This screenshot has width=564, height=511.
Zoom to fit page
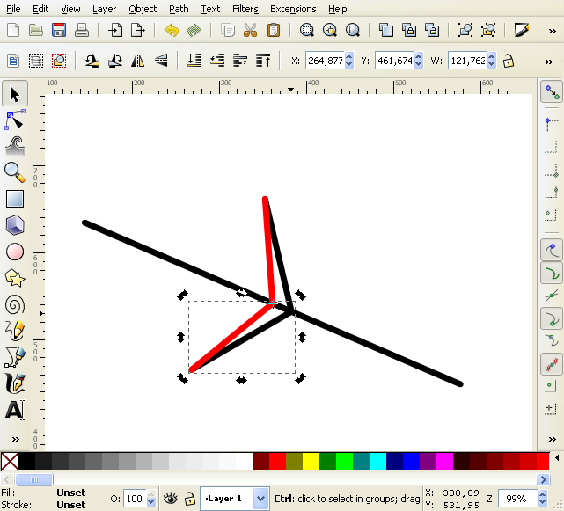(x=353, y=30)
